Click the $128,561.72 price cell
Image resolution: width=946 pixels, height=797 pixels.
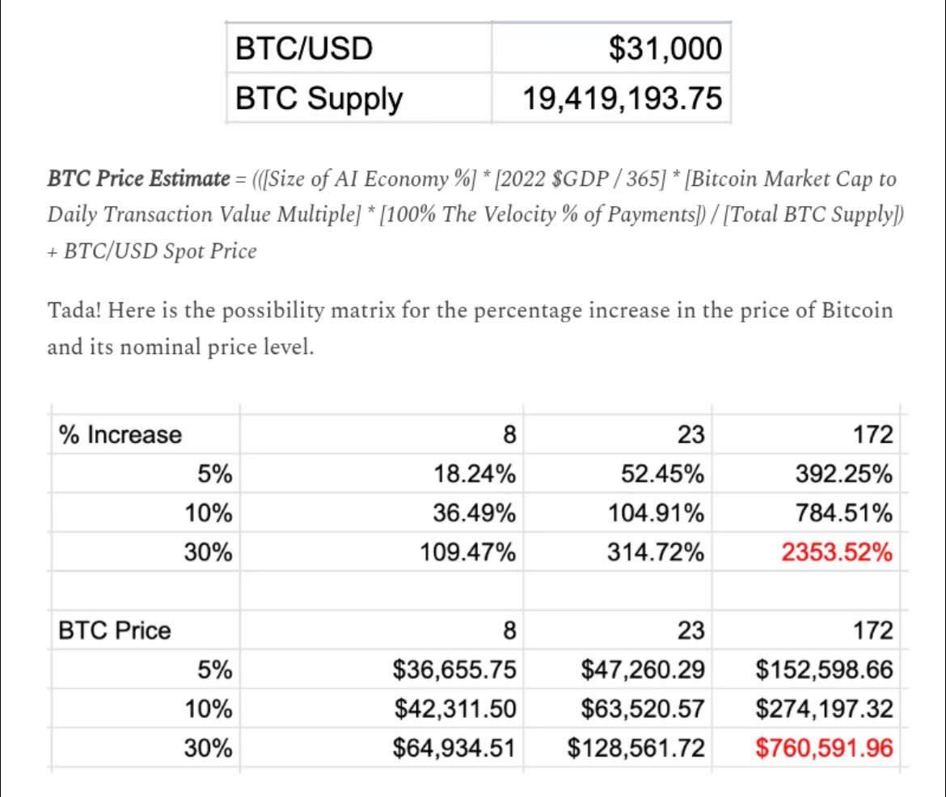click(636, 749)
